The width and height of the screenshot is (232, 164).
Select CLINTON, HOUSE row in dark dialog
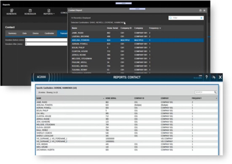138,51
